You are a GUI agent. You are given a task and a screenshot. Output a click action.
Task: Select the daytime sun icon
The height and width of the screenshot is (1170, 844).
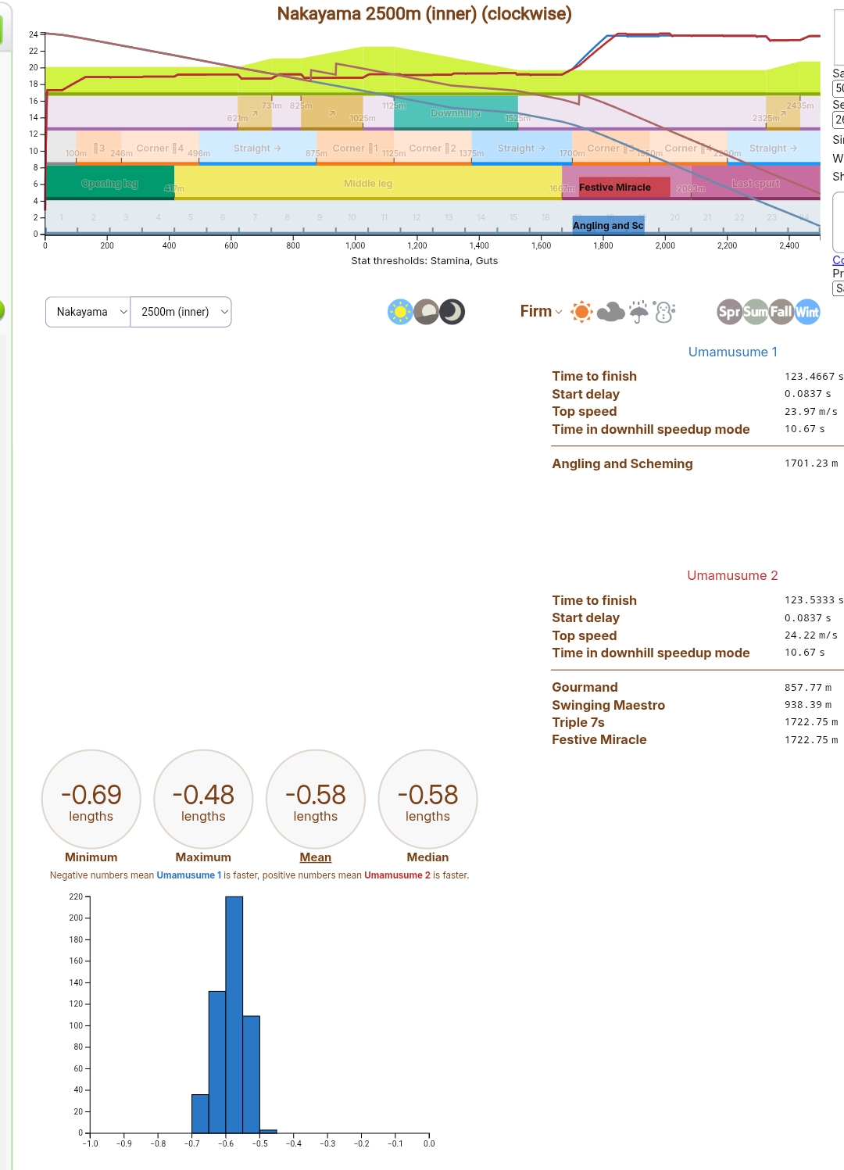tap(400, 312)
